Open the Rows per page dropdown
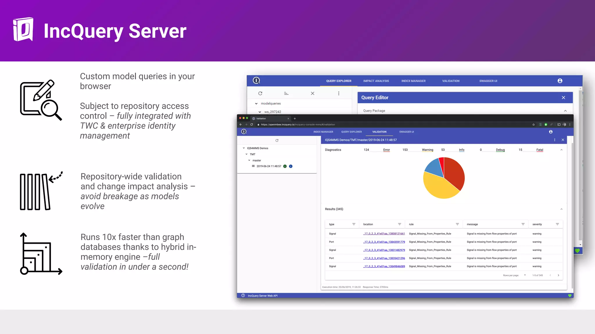The height and width of the screenshot is (334, 595). (x=525, y=275)
